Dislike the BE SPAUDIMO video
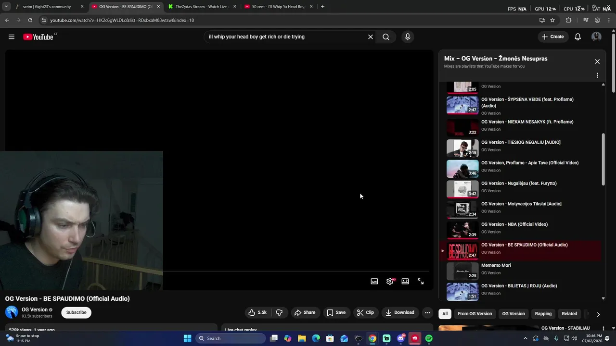Image resolution: width=616 pixels, height=346 pixels. tap(279, 312)
